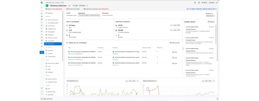Follow the APM & Services breadcrumb link
This screenshot has width=259, height=101.
coord(50,3)
